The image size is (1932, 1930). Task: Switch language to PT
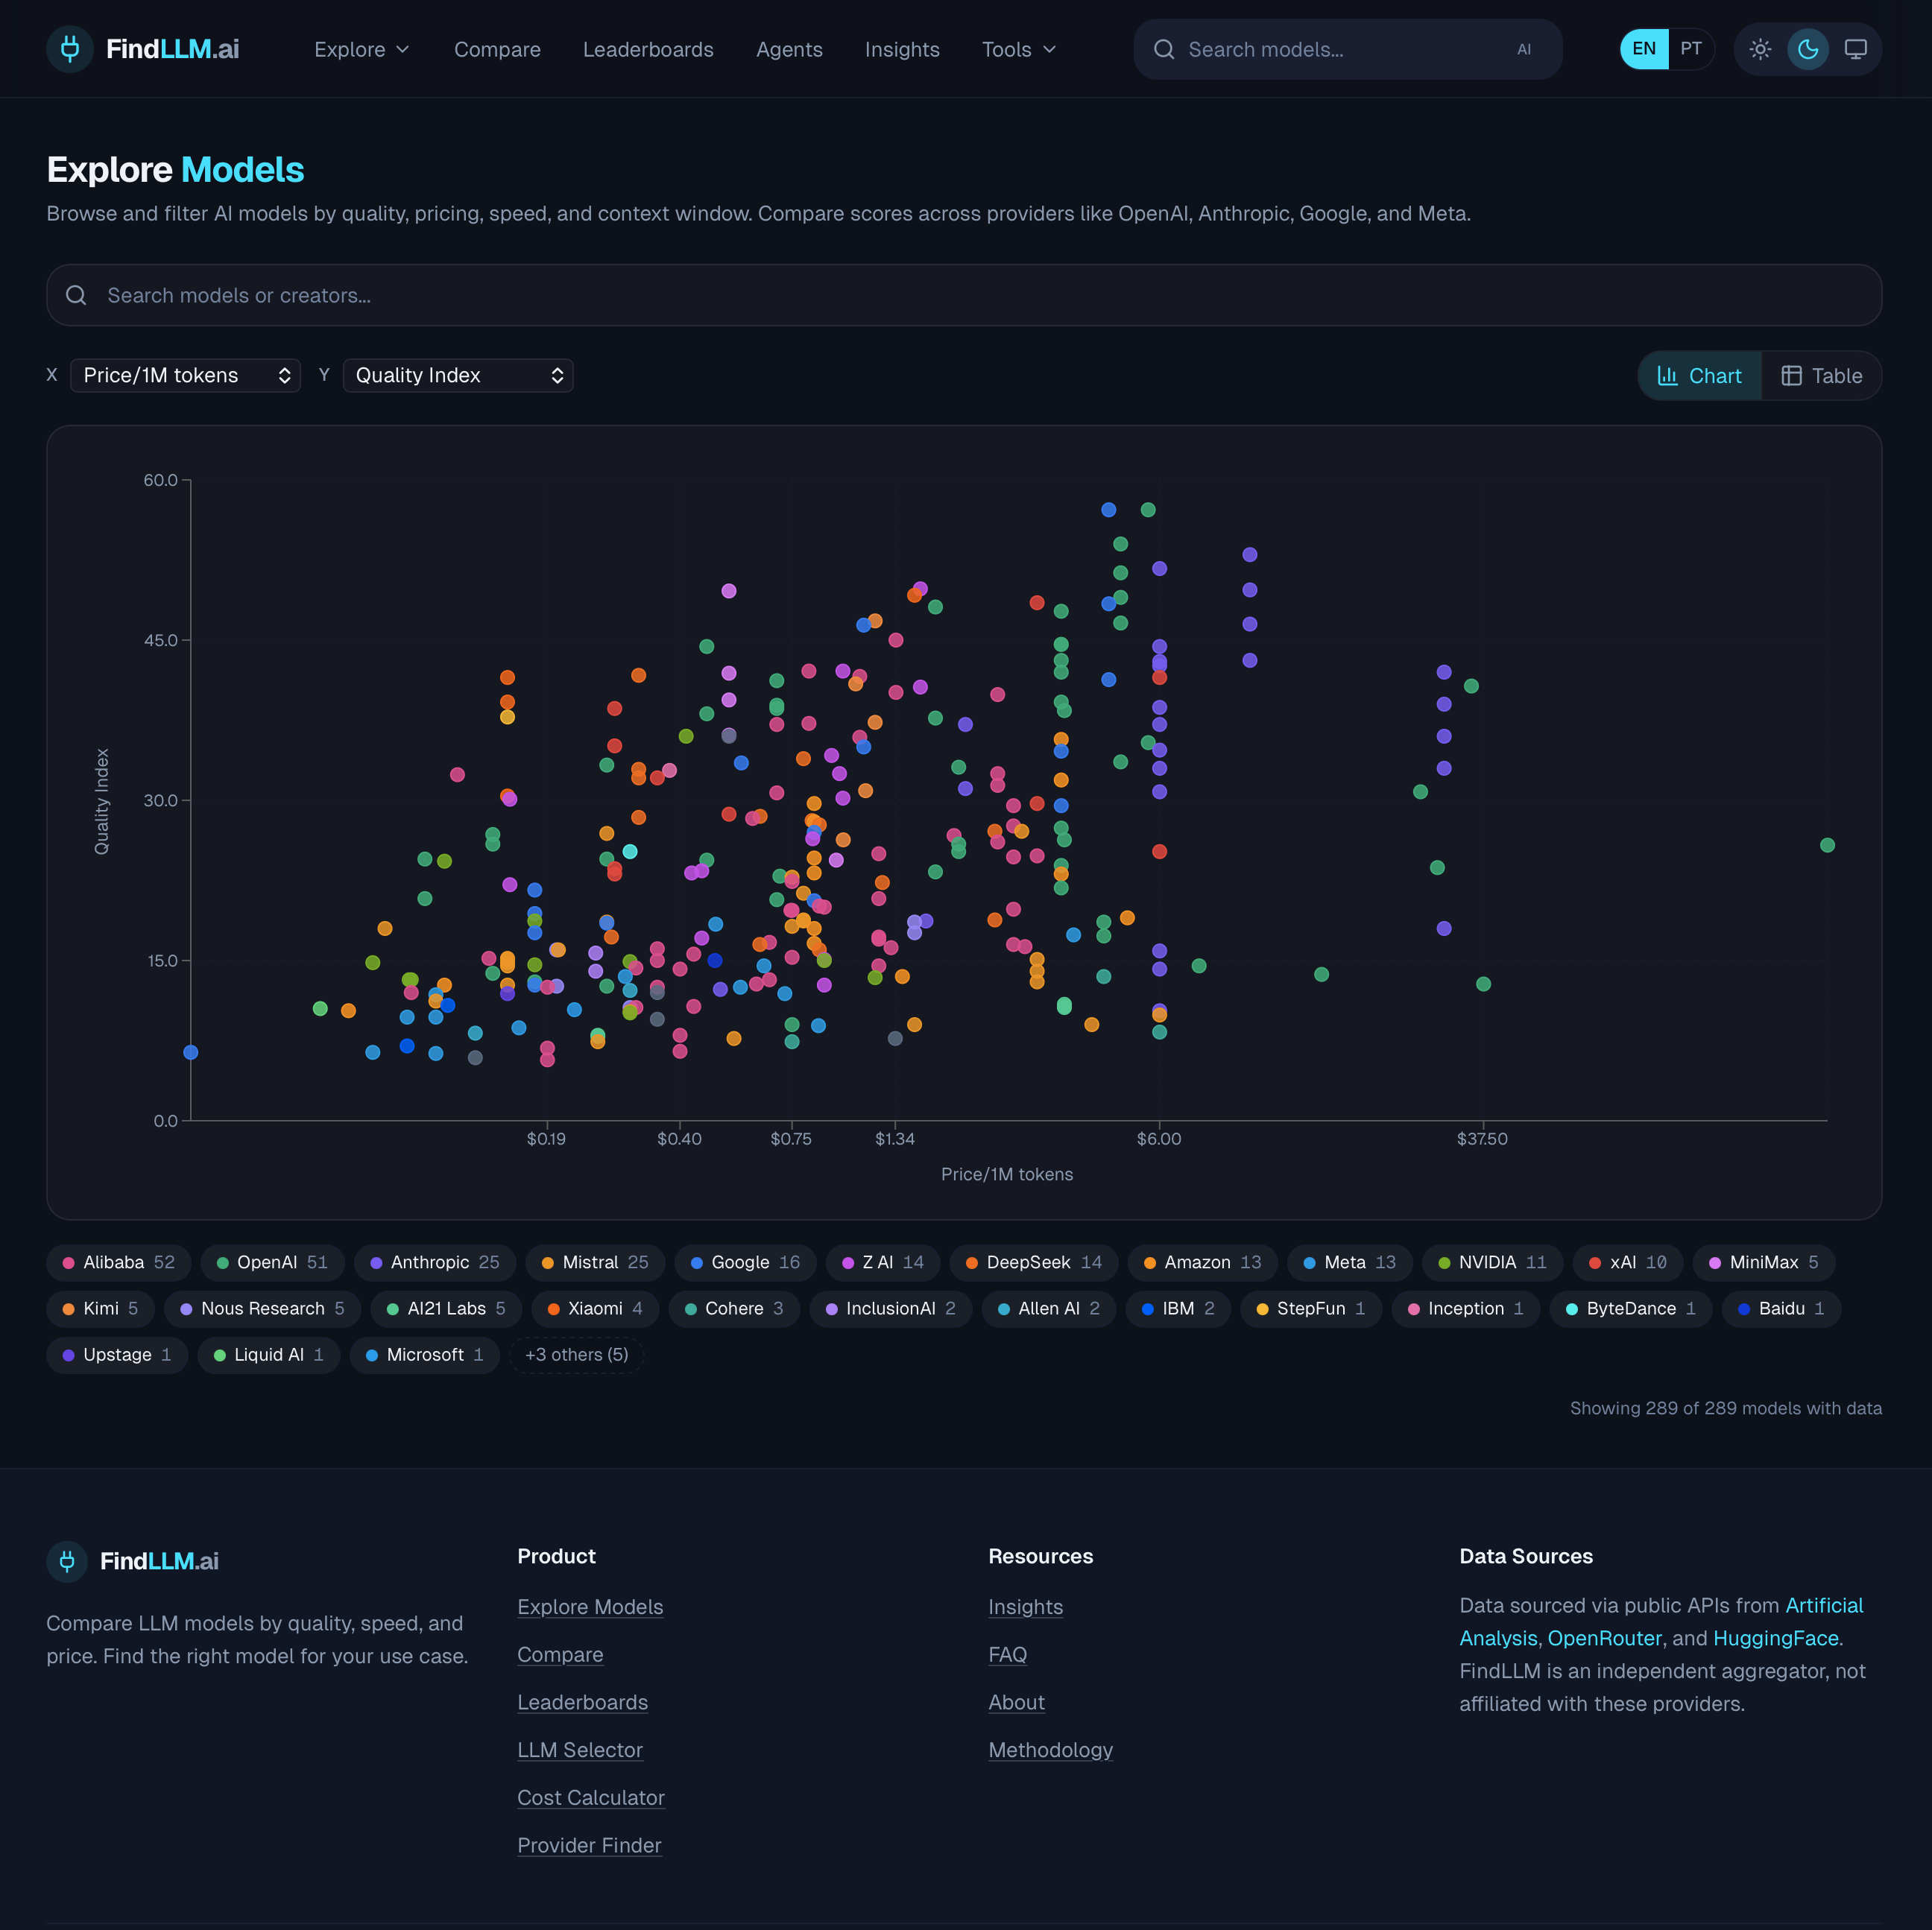[1690, 49]
